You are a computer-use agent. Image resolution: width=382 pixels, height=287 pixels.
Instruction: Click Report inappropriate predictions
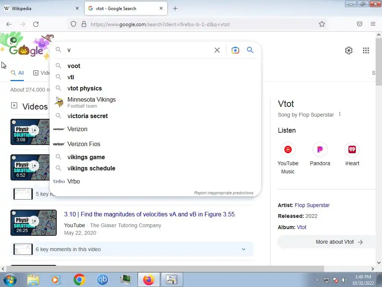[224, 193]
